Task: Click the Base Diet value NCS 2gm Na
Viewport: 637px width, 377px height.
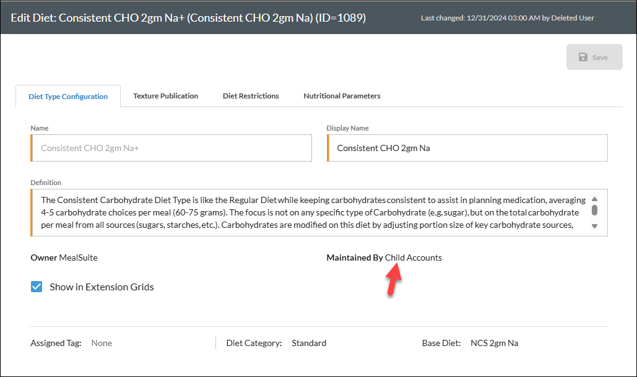Action: (495, 343)
